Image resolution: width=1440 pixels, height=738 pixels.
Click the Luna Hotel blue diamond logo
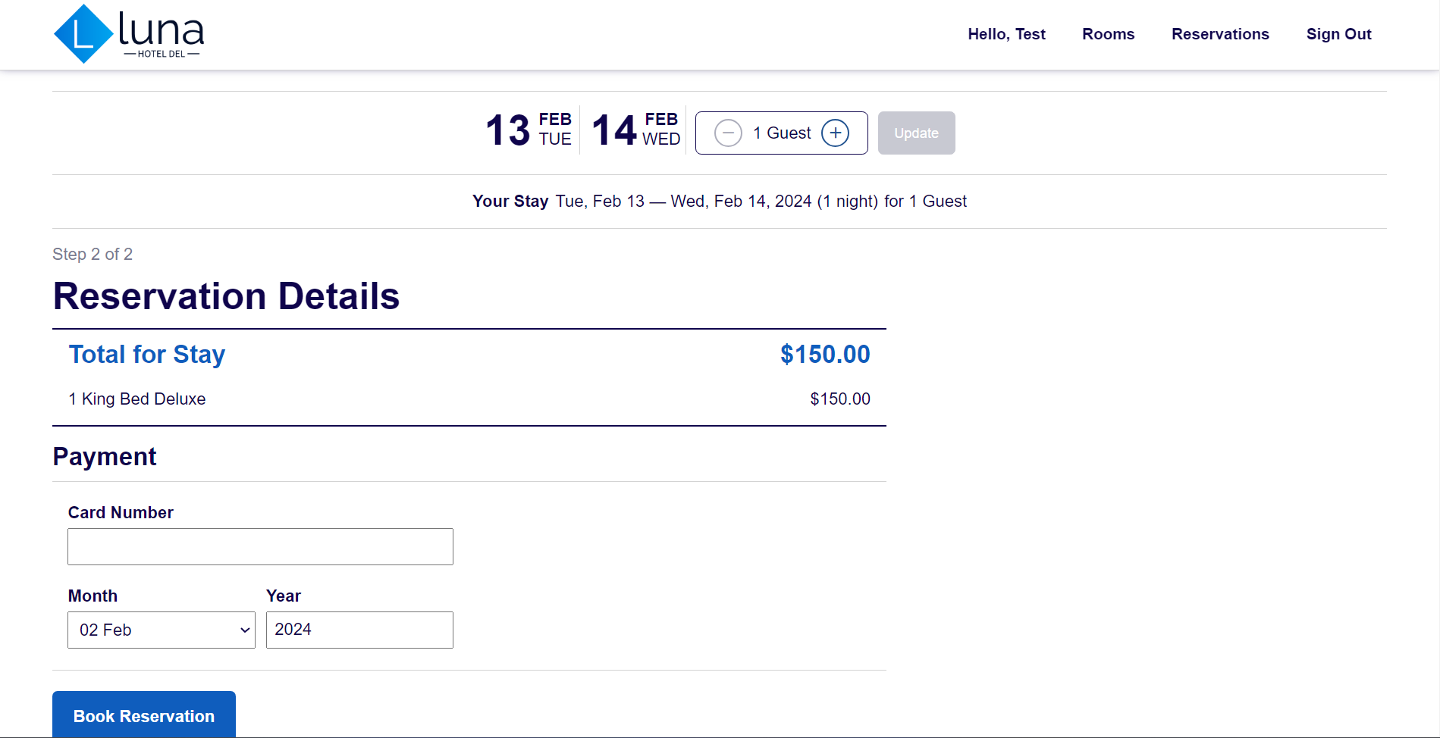click(83, 34)
